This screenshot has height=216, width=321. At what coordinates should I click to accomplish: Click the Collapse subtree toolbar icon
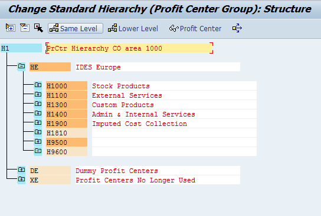pyautogui.click(x=25, y=28)
